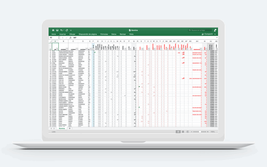267x167 pixels.
Task: Click the Nomina sheet tab
Action: point(62,128)
